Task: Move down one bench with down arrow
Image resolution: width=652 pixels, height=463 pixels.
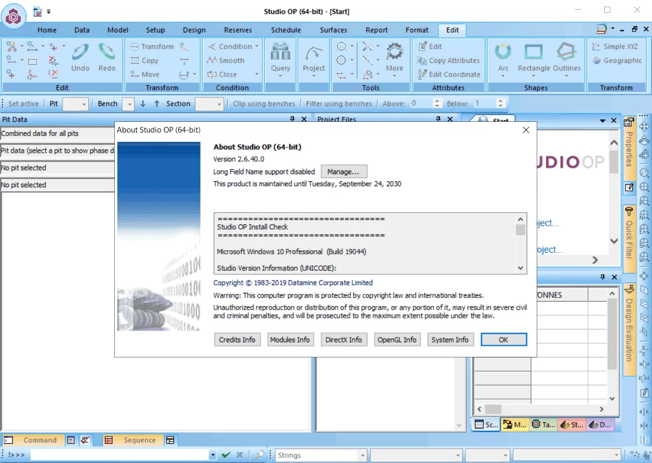Action: [143, 104]
